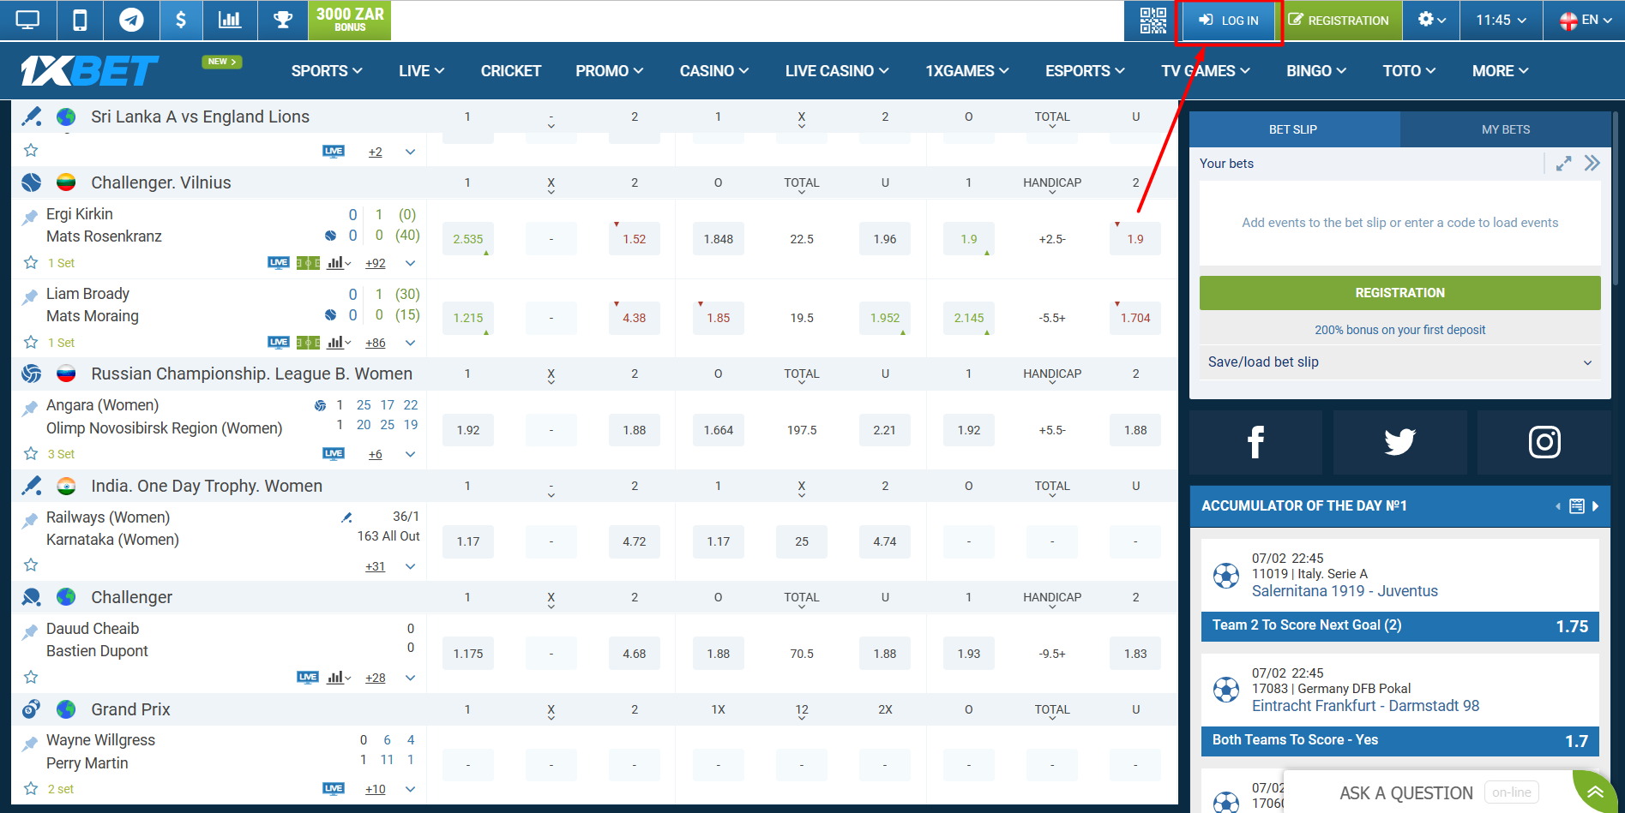1625x813 pixels.
Task: Click the 3000 ZAR bonus banner
Action: (x=350, y=20)
